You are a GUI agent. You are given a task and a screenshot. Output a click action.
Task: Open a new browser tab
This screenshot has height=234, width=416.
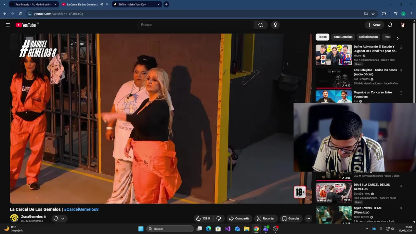[x=166, y=5]
